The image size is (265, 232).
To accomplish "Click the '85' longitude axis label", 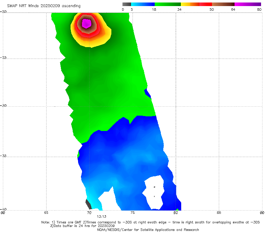I will pos(219,213).
